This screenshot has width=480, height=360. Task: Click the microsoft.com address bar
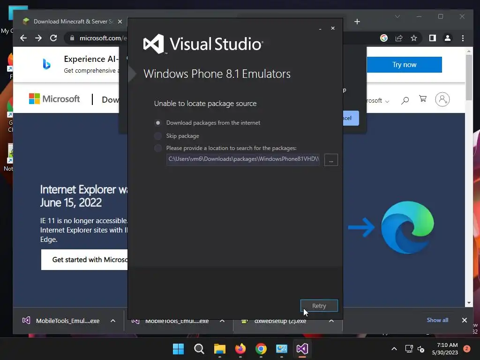coord(103,38)
